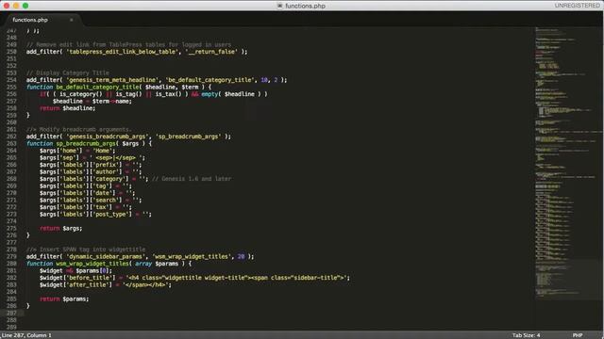This screenshot has width=604, height=339.
Task: Click 'Genesis 1.6 and later' comment
Action: [192, 179]
